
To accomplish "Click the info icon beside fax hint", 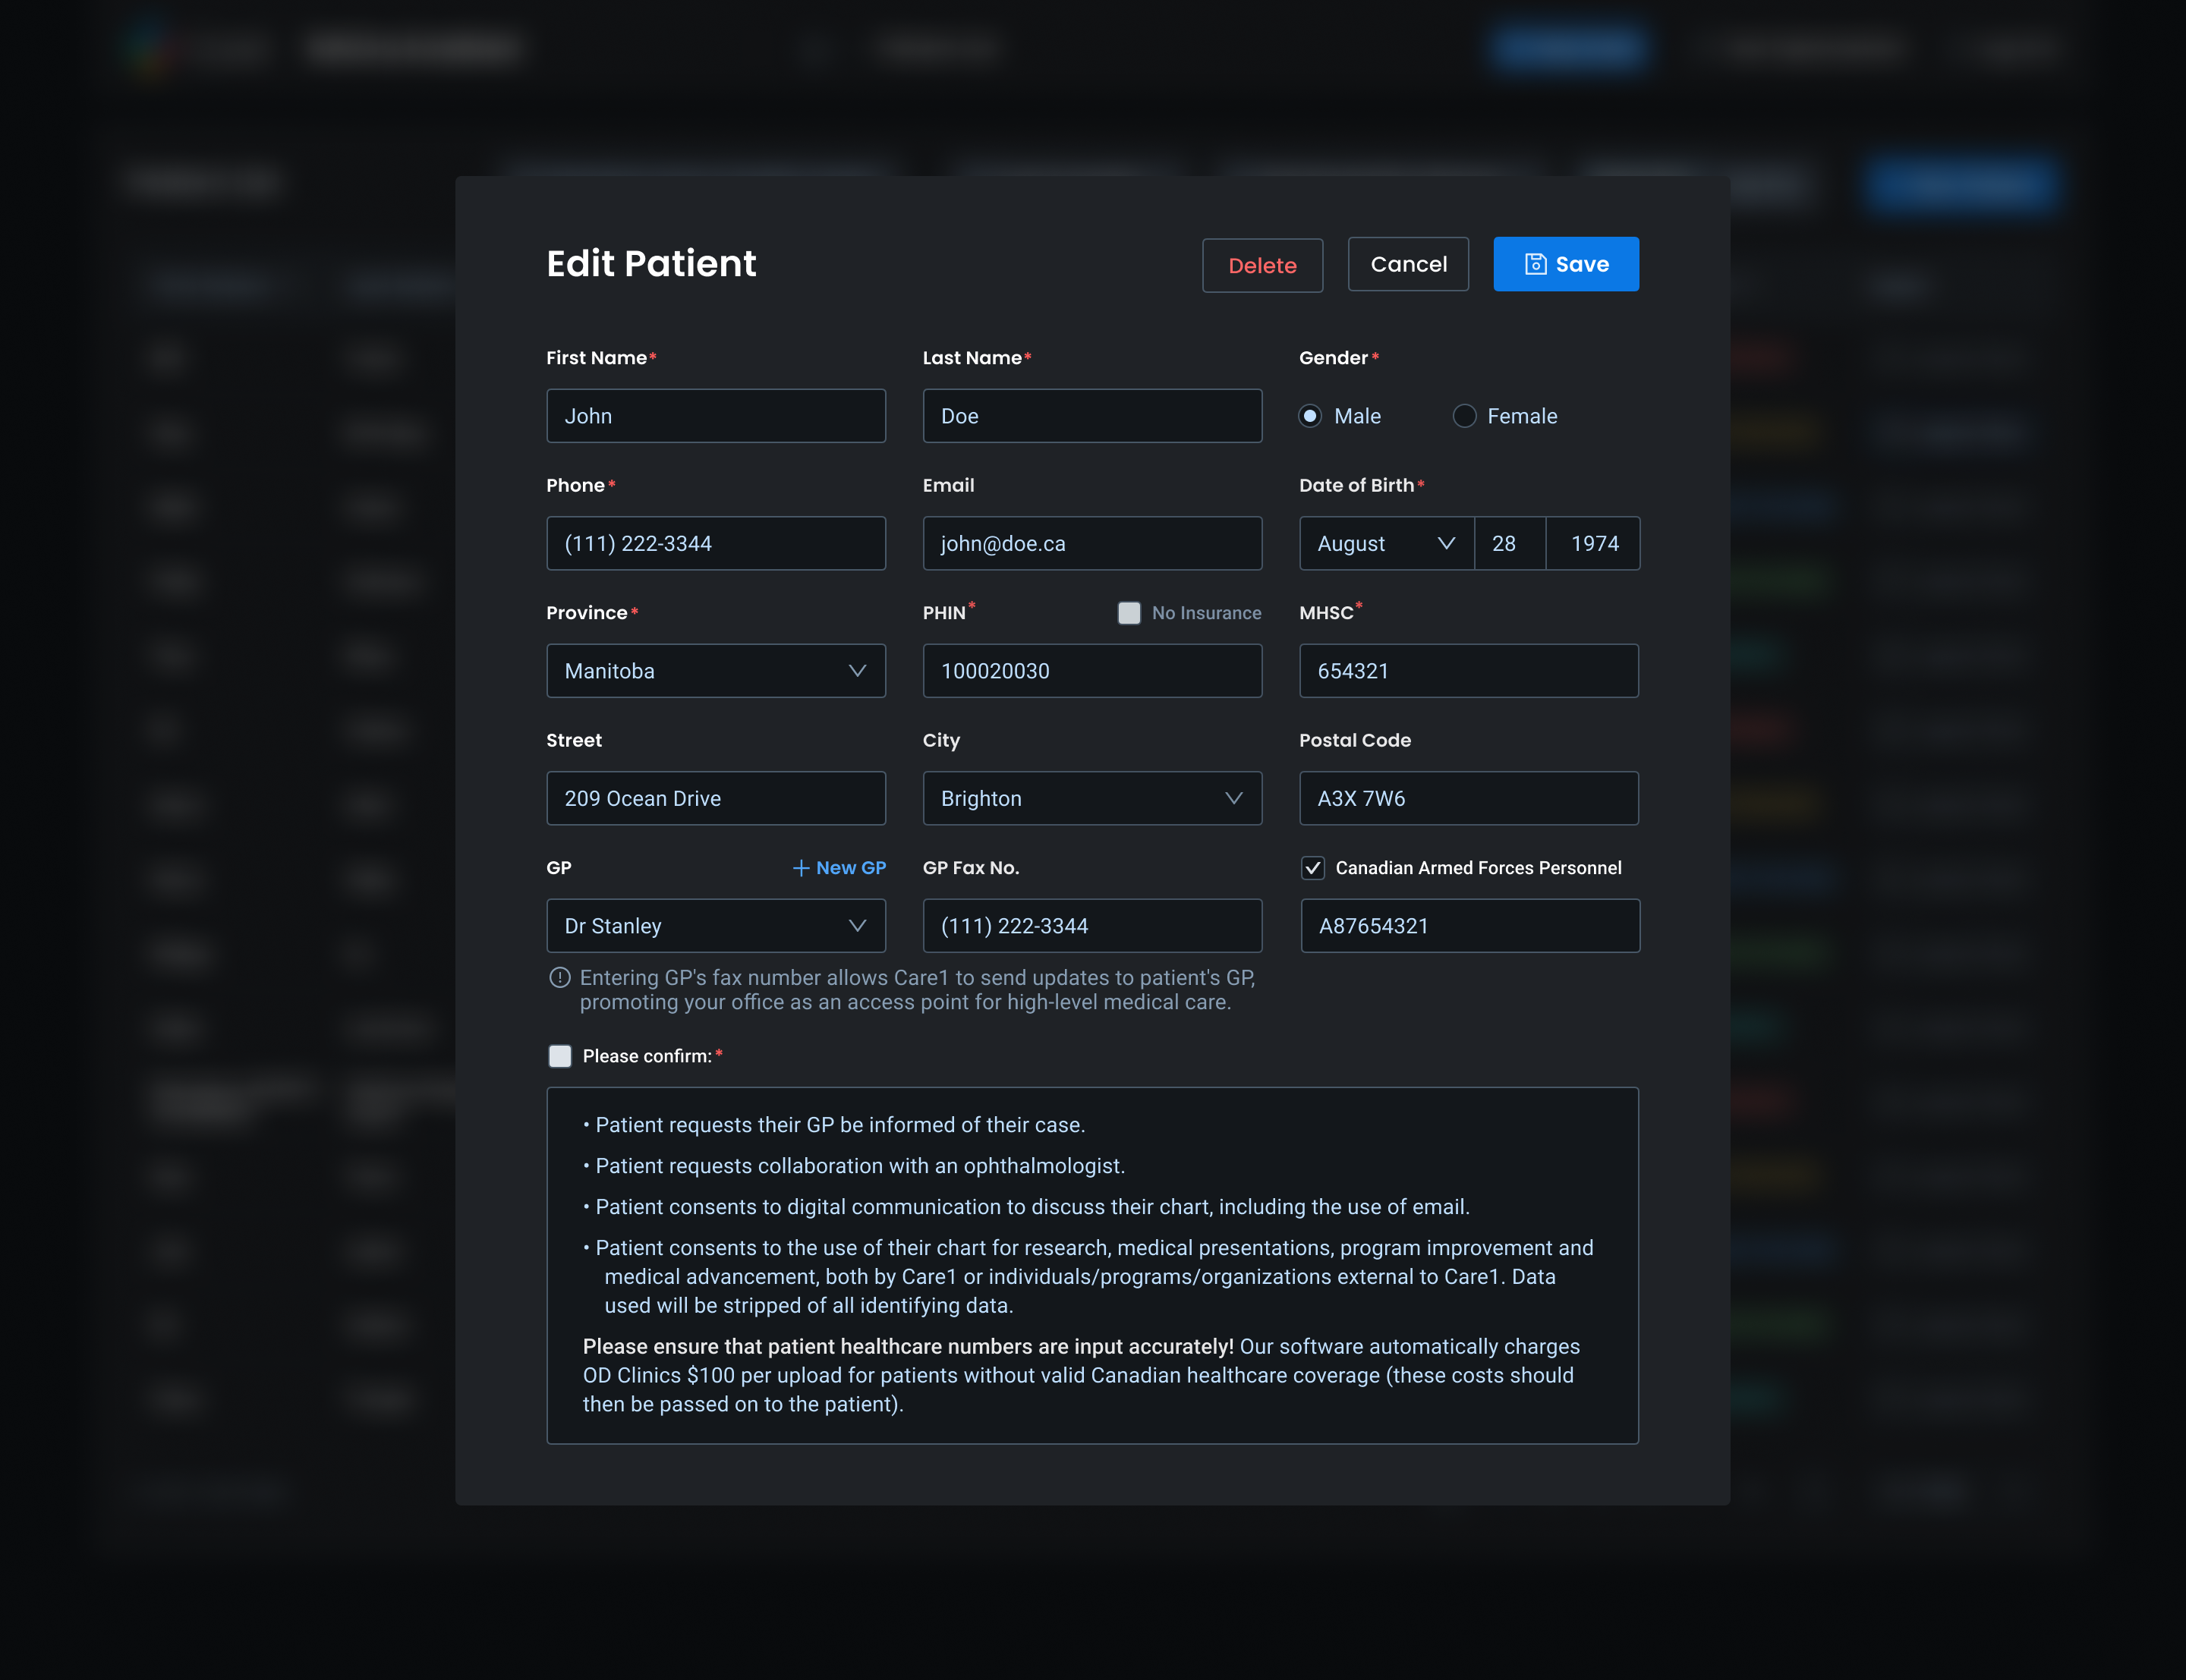I will coord(560,978).
